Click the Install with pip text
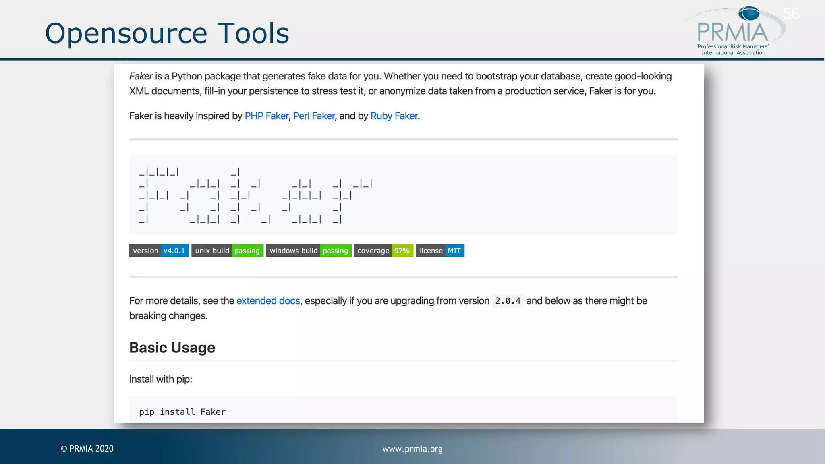This screenshot has width=825, height=464. (x=160, y=379)
